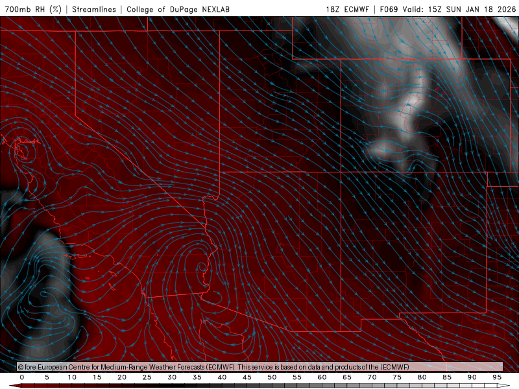The image size is (519, 389).
Task: Click the "80" color scale label
Action: click(422, 377)
